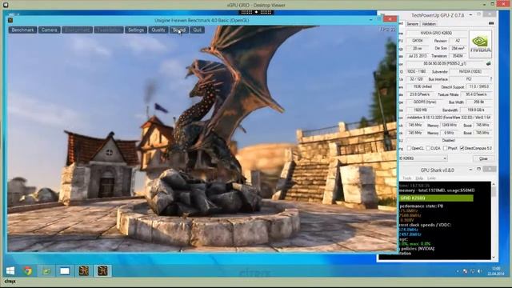The width and height of the screenshot is (512, 288).
Task: Click the Benchmark button in Heaven
Action: (x=22, y=30)
